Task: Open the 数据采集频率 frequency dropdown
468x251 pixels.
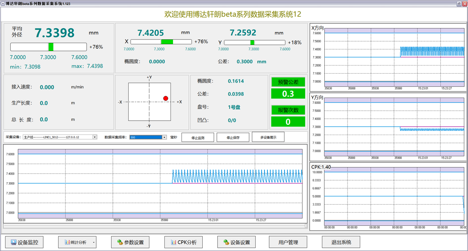Action: (x=164, y=138)
